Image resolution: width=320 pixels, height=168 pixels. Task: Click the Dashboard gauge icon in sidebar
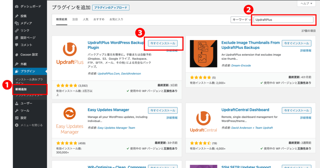pyautogui.click(x=17, y=7)
